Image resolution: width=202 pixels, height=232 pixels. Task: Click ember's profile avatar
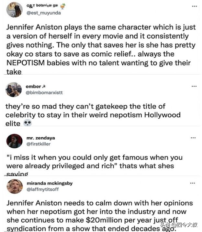point(14,90)
